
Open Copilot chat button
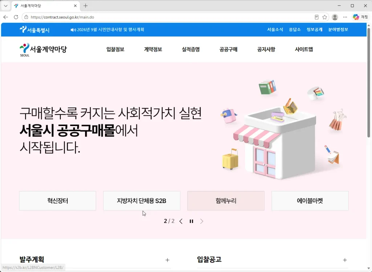tap(360, 17)
